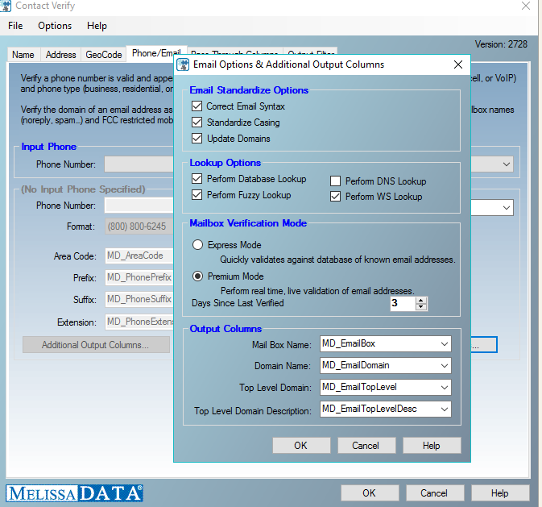Image resolution: width=542 pixels, height=507 pixels.
Task: Click the Suffix output field
Action: click(139, 299)
